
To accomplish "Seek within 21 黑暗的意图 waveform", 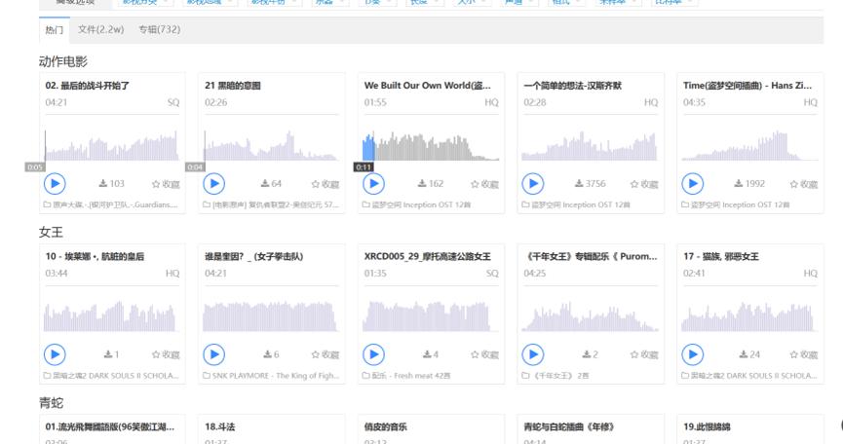I will pyautogui.click(x=271, y=145).
